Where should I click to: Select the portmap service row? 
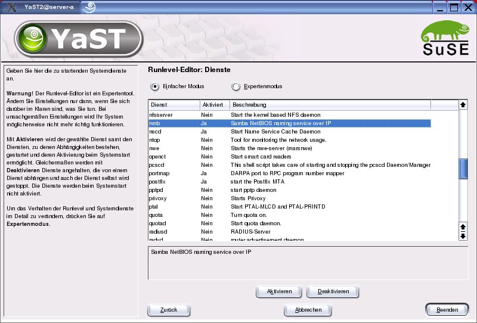pos(290,173)
